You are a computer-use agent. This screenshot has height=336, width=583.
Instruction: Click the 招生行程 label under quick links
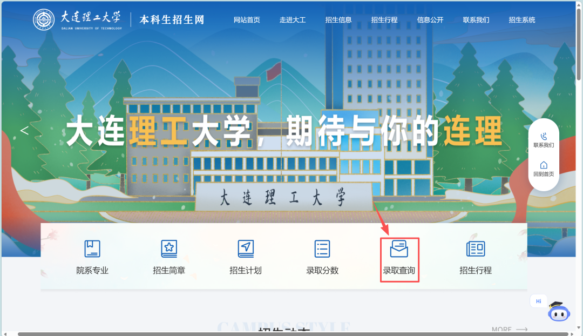coord(476,271)
